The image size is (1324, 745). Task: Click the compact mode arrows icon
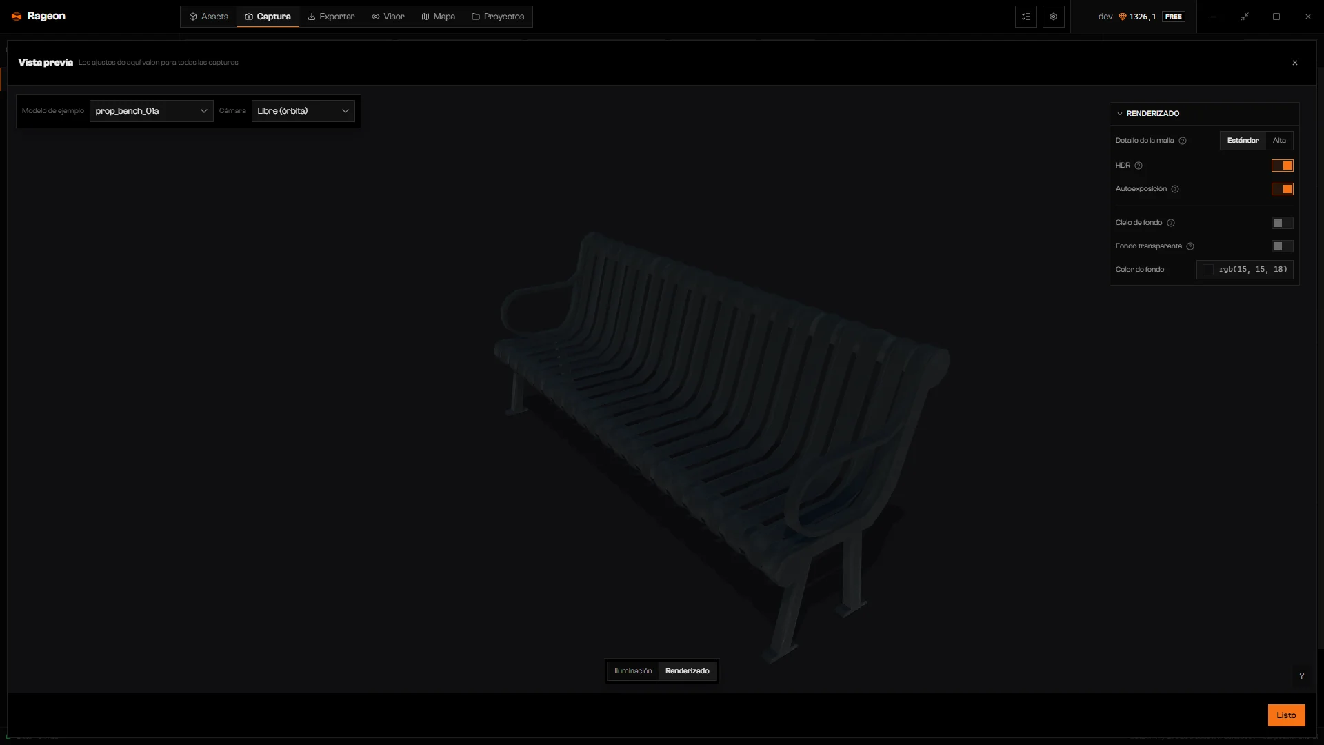1245,17
